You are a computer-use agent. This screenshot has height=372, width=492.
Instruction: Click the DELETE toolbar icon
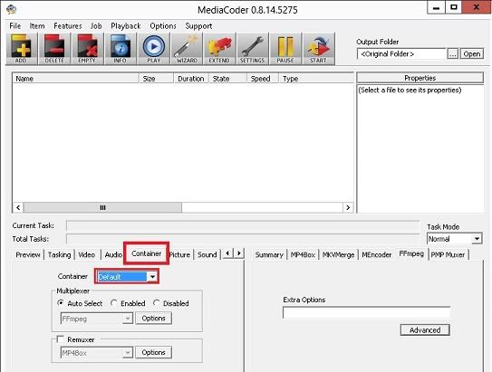(54, 49)
